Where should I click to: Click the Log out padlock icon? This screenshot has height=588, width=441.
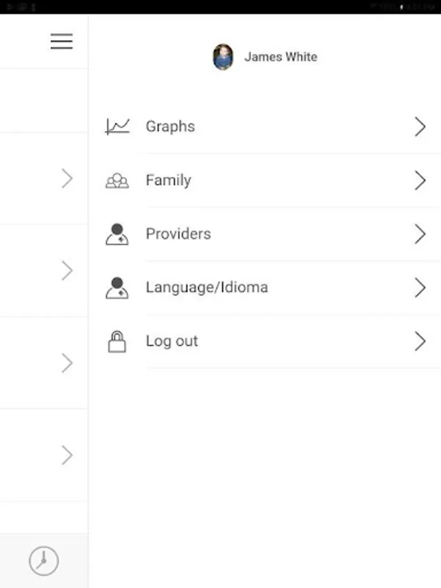(x=117, y=341)
